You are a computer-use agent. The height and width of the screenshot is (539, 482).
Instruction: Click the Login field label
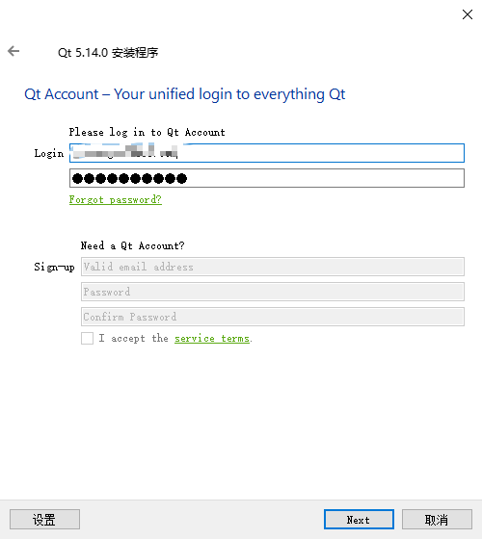[x=49, y=154]
